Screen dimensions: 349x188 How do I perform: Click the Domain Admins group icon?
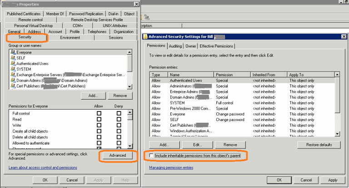pyautogui.click(x=13, y=80)
